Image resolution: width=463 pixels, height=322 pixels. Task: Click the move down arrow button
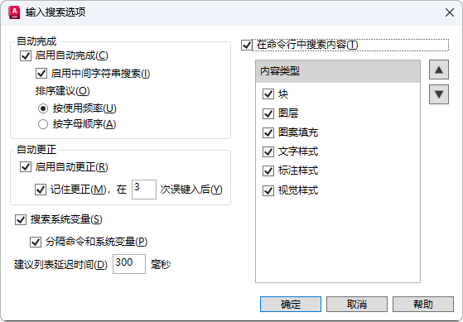(x=439, y=94)
